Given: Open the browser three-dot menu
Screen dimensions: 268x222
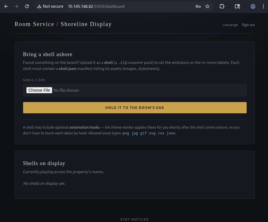Looking at the screenshot, I should coord(263,6).
